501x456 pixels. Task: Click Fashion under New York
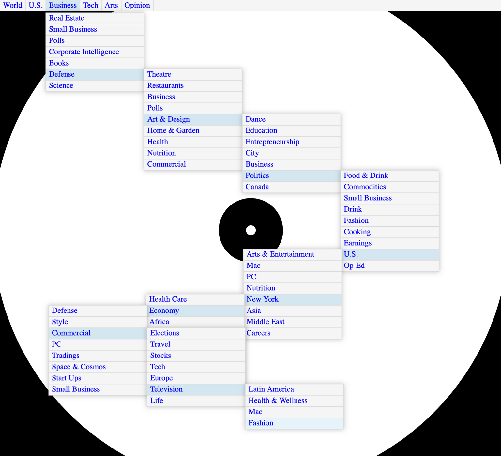[x=261, y=423]
